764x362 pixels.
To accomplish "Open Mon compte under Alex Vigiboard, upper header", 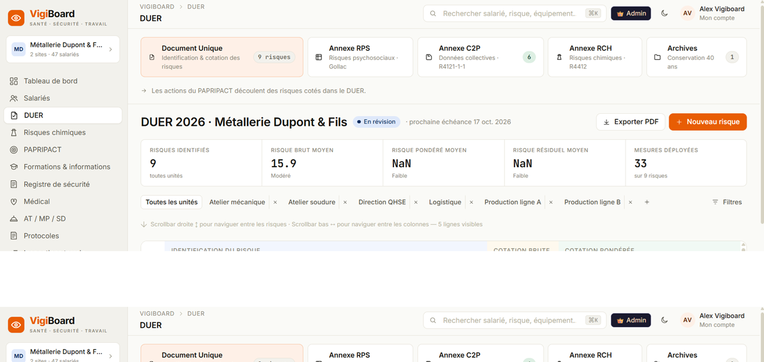I will (717, 18).
